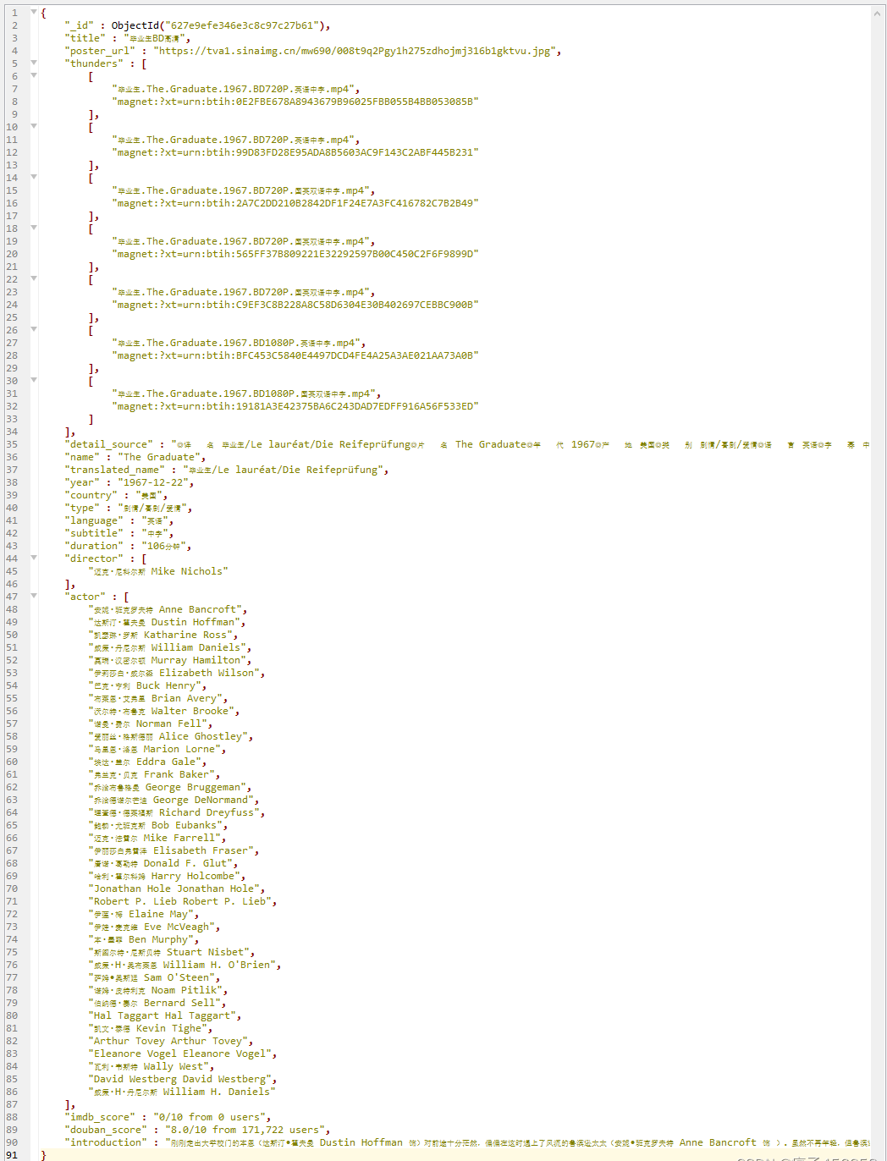Collapse the array fold on line 14
Viewport: 887px width, 1161px height.
[34, 177]
